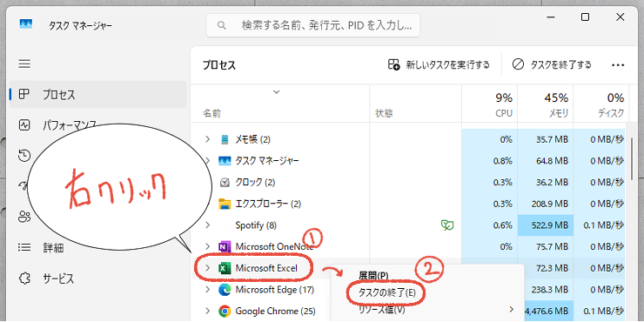644x322 pixels.
Task: Click the vertical scrollbar of process list
Action: tap(632, 158)
